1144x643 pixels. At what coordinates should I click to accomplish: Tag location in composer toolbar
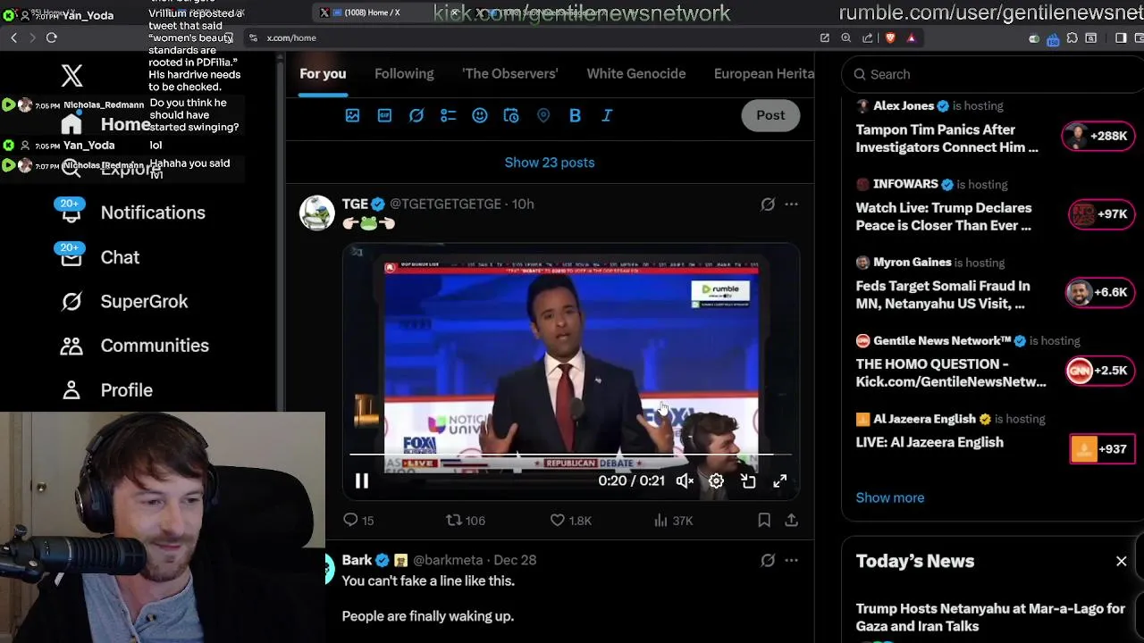click(x=543, y=115)
